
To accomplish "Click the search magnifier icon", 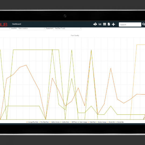I will 144,24.
